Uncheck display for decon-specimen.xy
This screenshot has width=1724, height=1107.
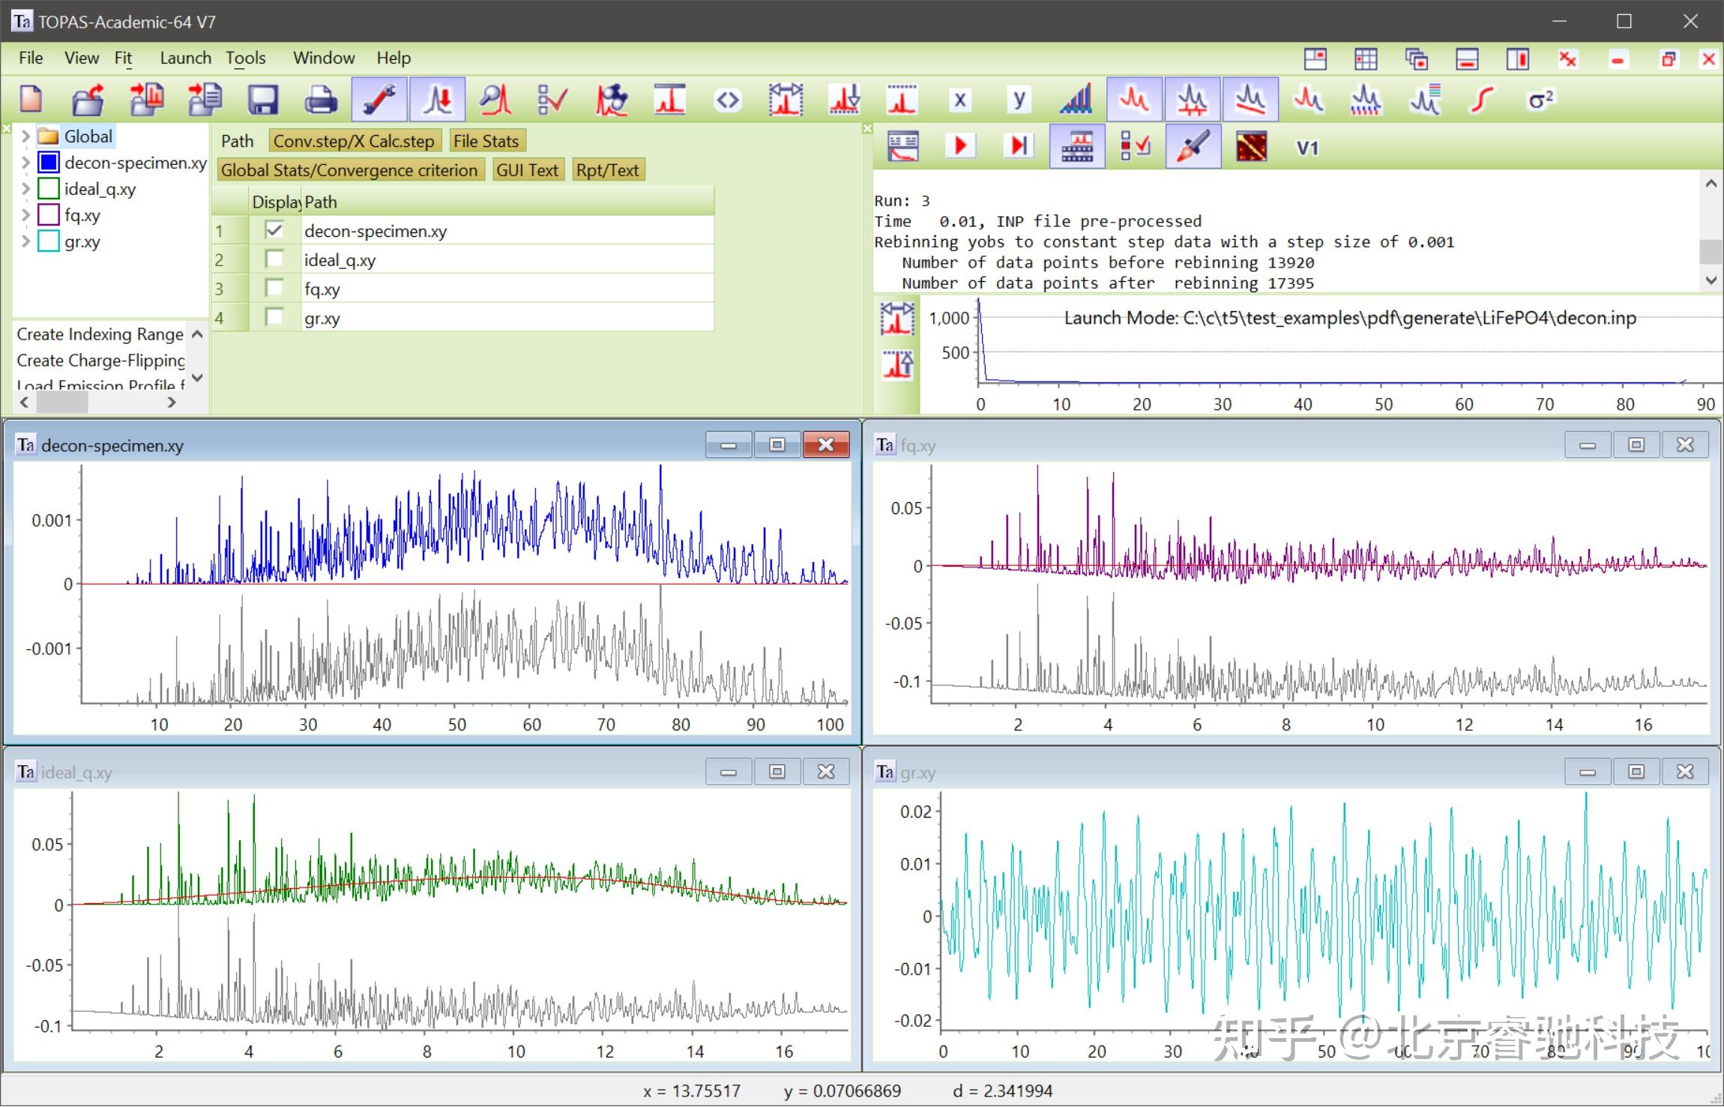point(274,230)
